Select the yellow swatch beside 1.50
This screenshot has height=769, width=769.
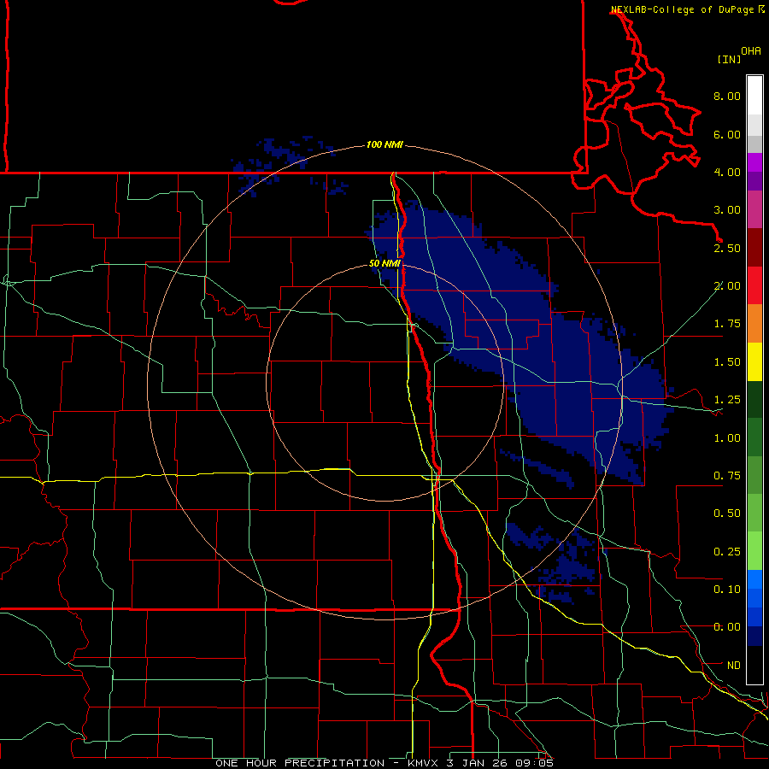[754, 361]
